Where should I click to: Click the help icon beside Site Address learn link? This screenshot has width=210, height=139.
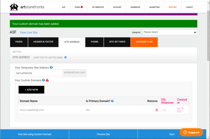click(65, 57)
